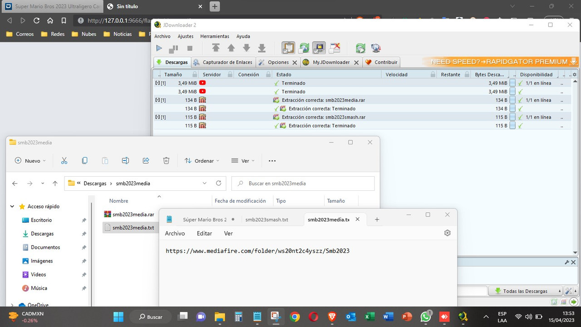The height and width of the screenshot is (327, 581).
Task: Click the Rapidgator Premium banner
Action: [x=500, y=62]
